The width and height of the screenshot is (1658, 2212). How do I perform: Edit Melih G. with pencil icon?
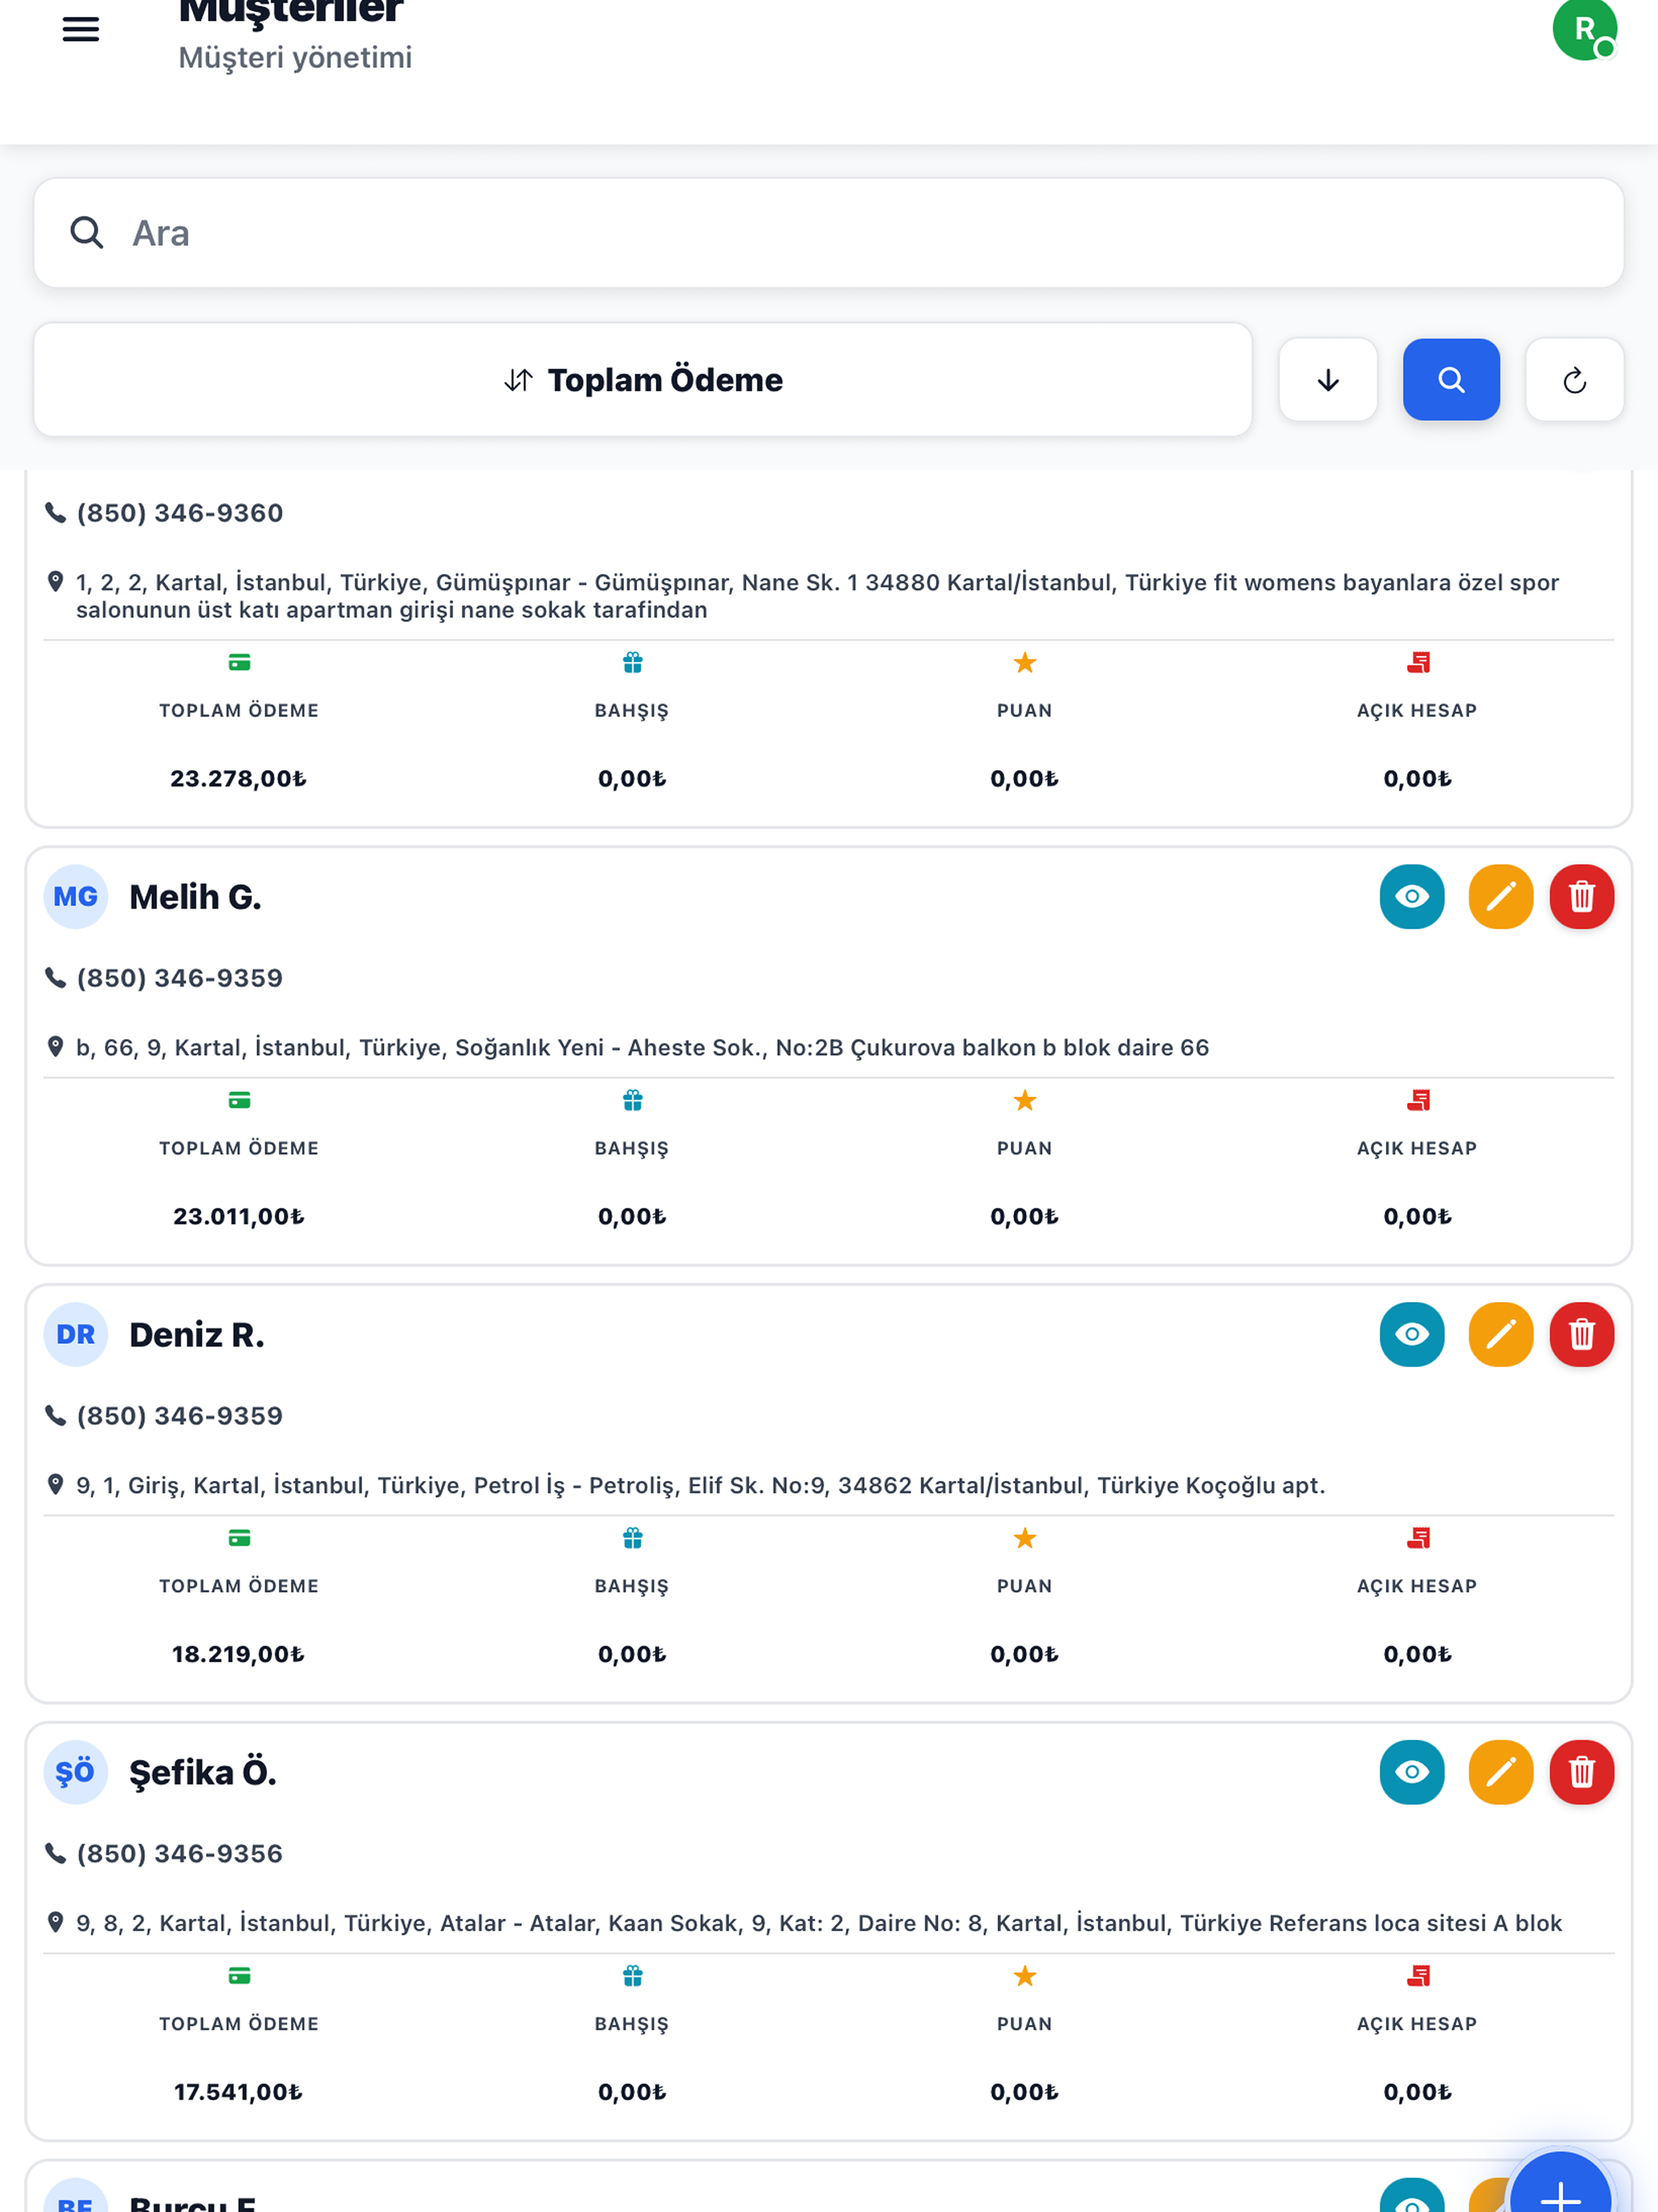[x=1500, y=897]
